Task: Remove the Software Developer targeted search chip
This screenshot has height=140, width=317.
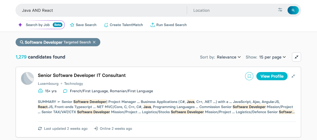Action: coord(94,42)
